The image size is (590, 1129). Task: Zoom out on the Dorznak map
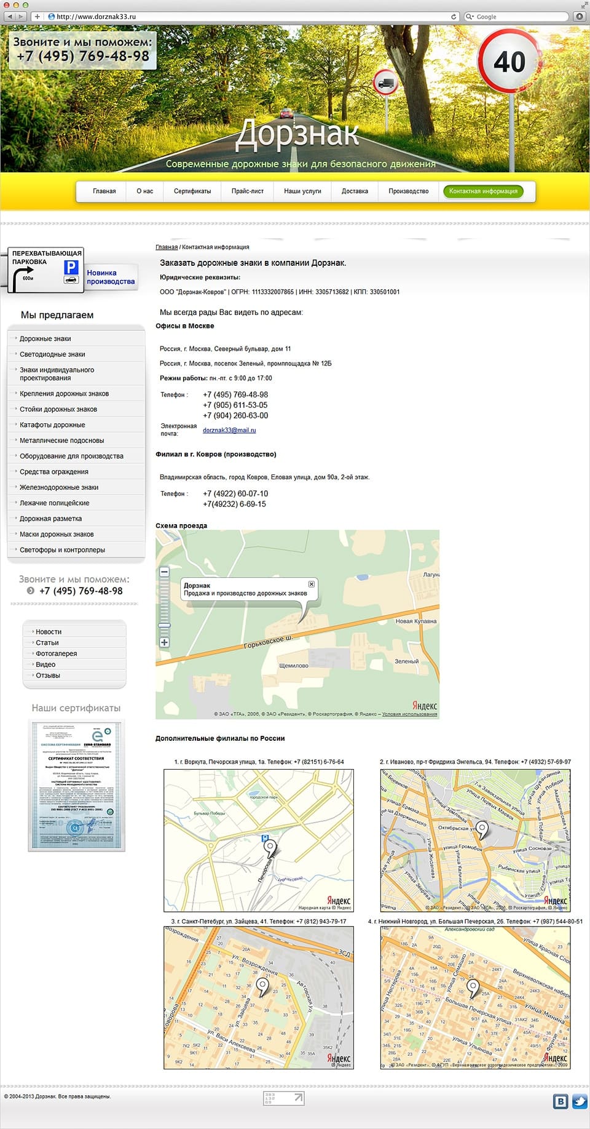coord(164,572)
